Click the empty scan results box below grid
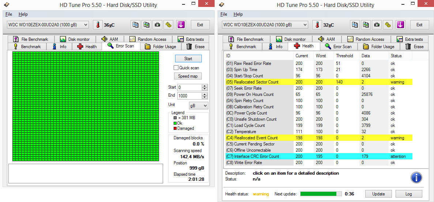Screen dimensions: 434x202 pos(86,173)
